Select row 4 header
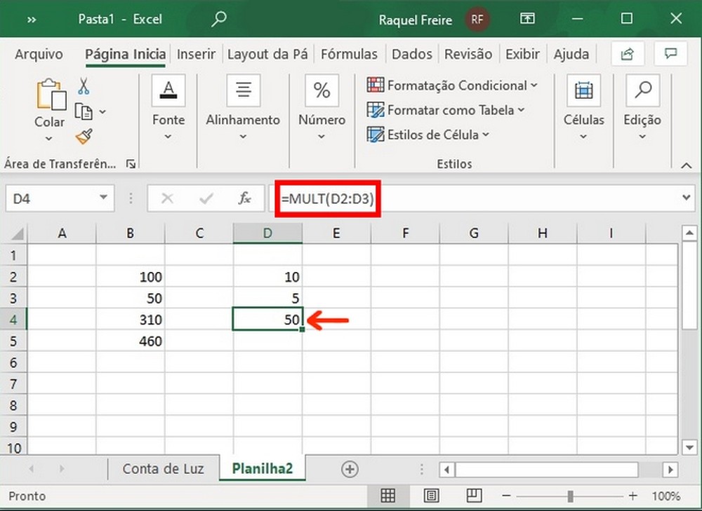The image size is (702, 511). tap(13, 320)
